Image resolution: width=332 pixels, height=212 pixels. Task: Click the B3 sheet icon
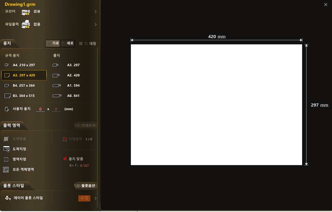coord(8,96)
